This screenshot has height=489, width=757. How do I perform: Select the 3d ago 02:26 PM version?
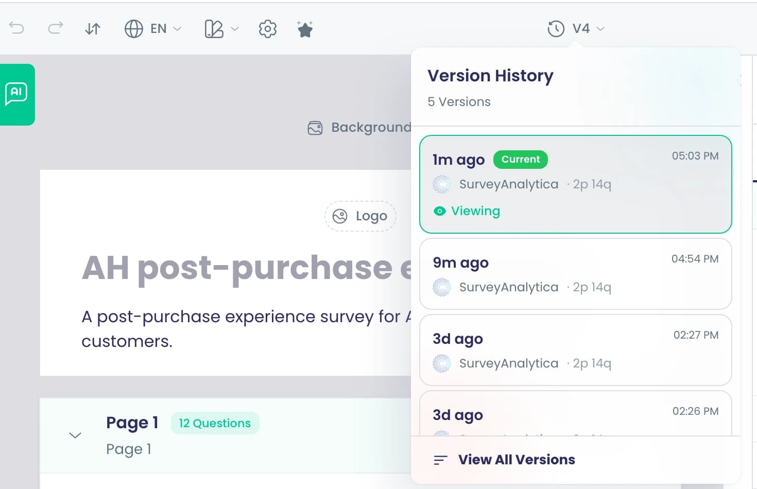[576, 414]
